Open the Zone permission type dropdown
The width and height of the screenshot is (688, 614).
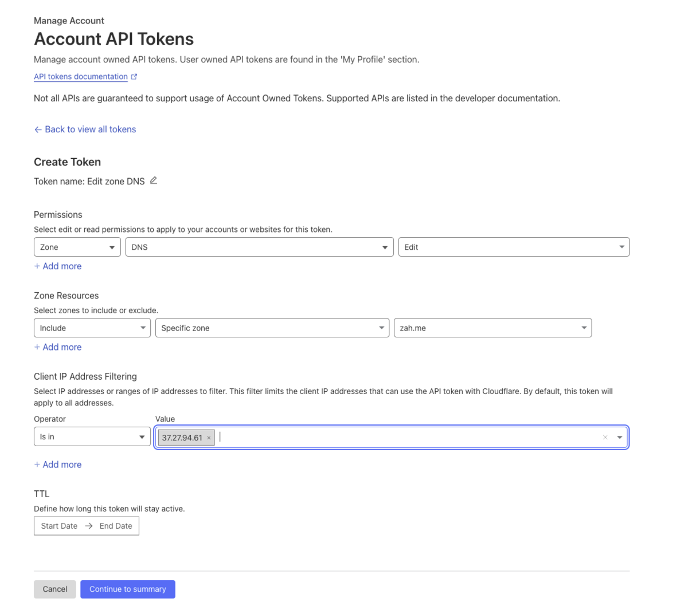point(77,247)
